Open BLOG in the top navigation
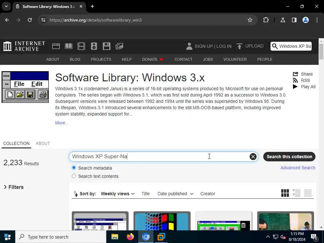The image size is (324, 243). pyautogui.click(x=75, y=59)
